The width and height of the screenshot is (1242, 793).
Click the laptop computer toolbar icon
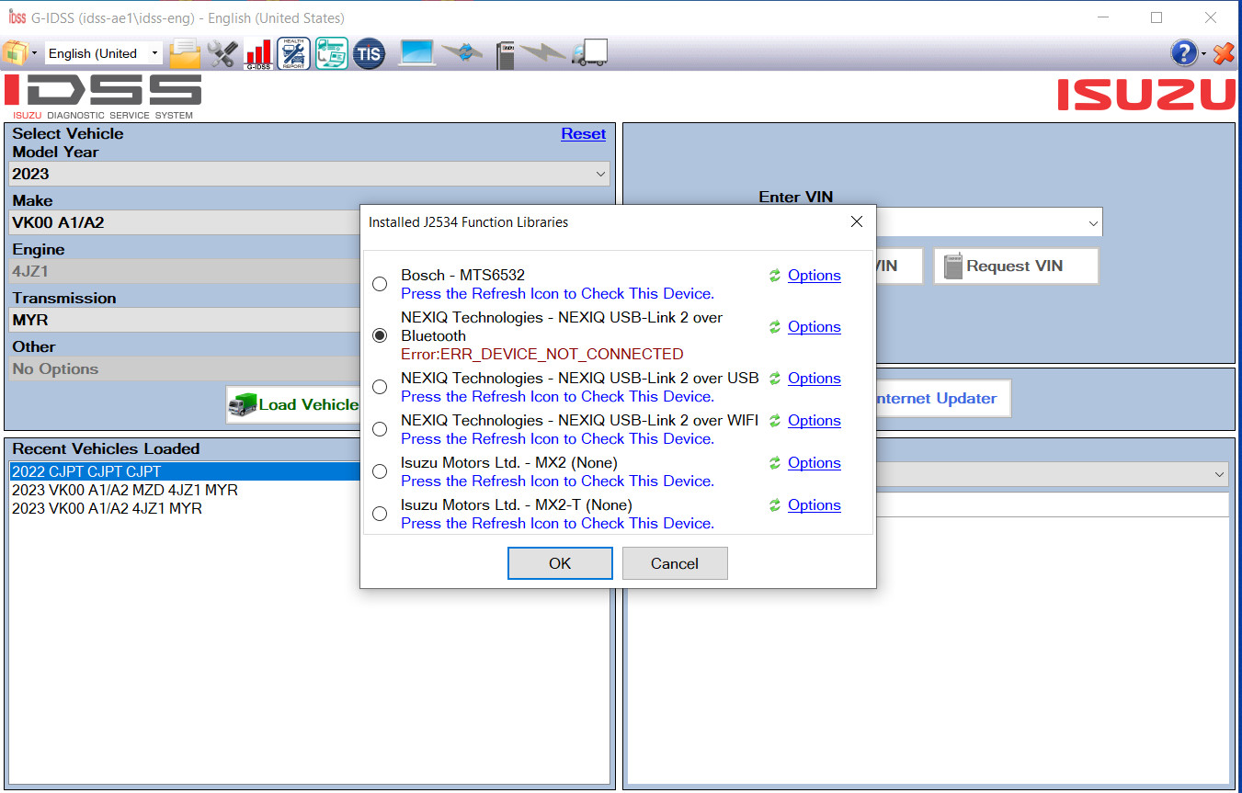tap(416, 53)
